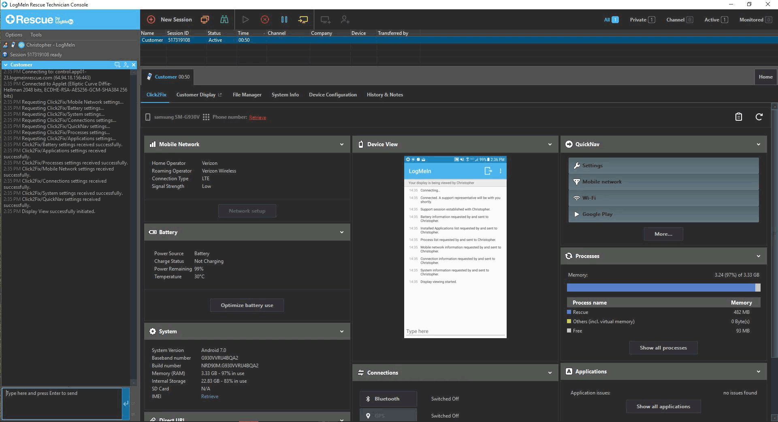The width and height of the screenshot is (778, 422).
Task: Click the chat message input field
Action: coord(62,403)
